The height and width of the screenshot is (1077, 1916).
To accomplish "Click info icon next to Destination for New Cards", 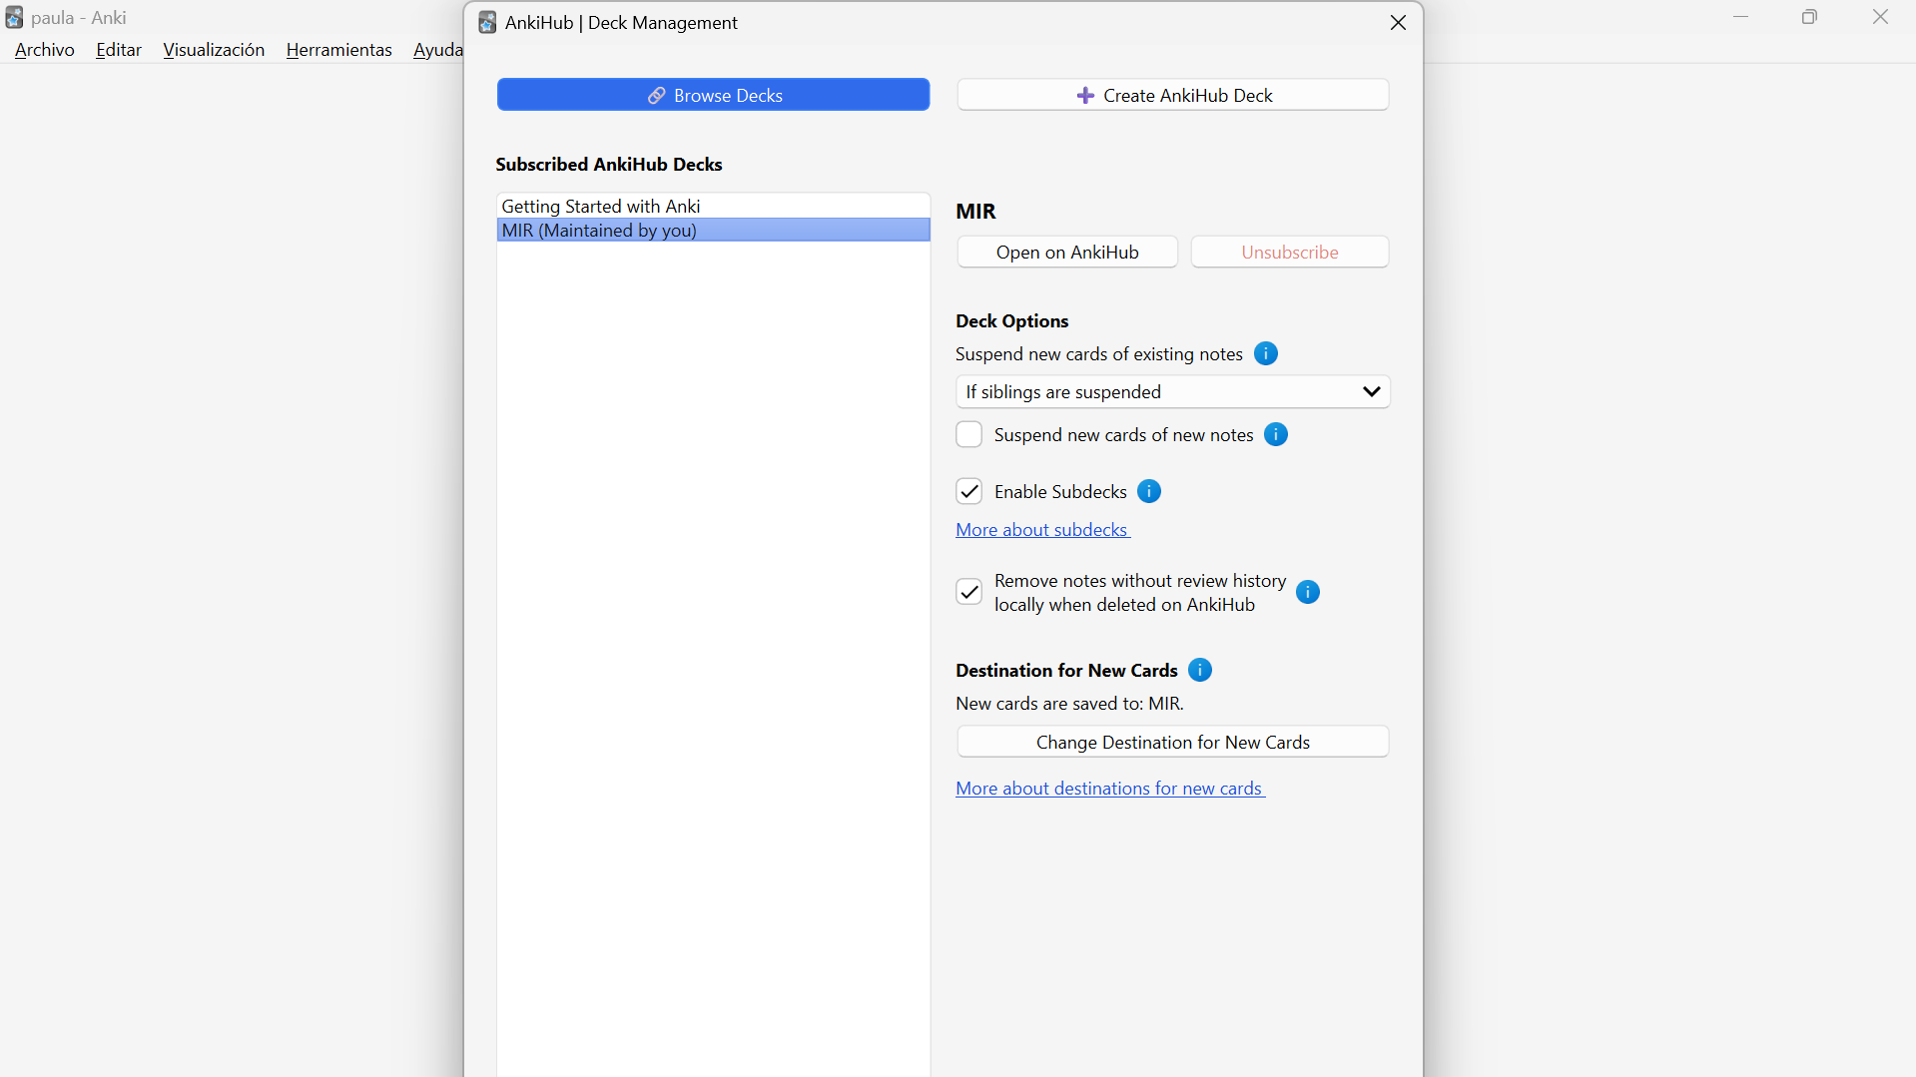I will coord(1200,670).
